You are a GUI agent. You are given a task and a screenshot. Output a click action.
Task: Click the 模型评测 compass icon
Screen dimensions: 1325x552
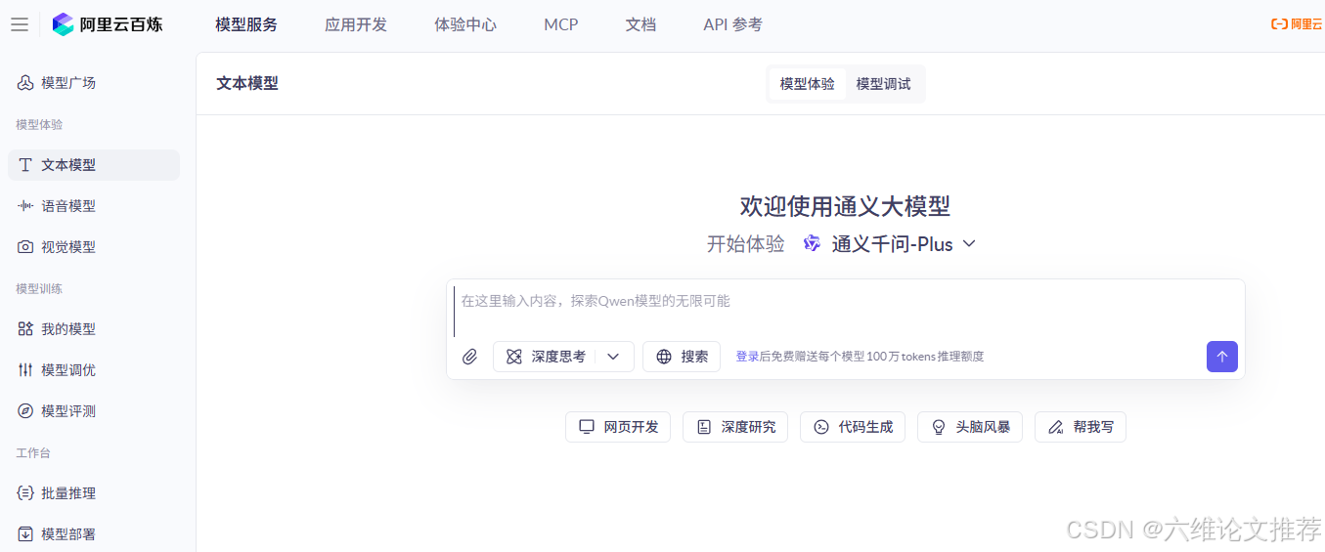click(25, 411)
